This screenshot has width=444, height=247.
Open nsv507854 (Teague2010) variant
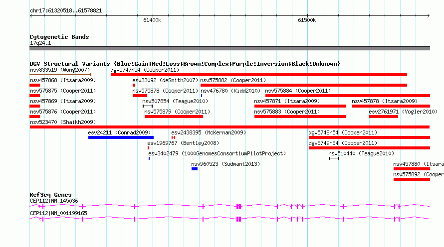(x=175, y=101)
